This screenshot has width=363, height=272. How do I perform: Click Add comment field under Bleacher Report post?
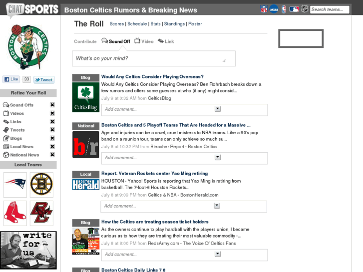[x=184, y=158]
